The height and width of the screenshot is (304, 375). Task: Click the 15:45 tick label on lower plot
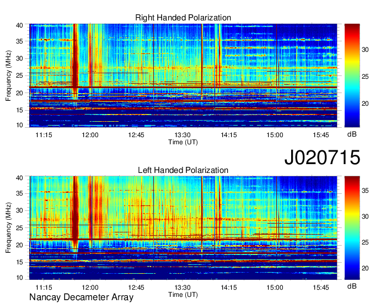coord(321,287)
